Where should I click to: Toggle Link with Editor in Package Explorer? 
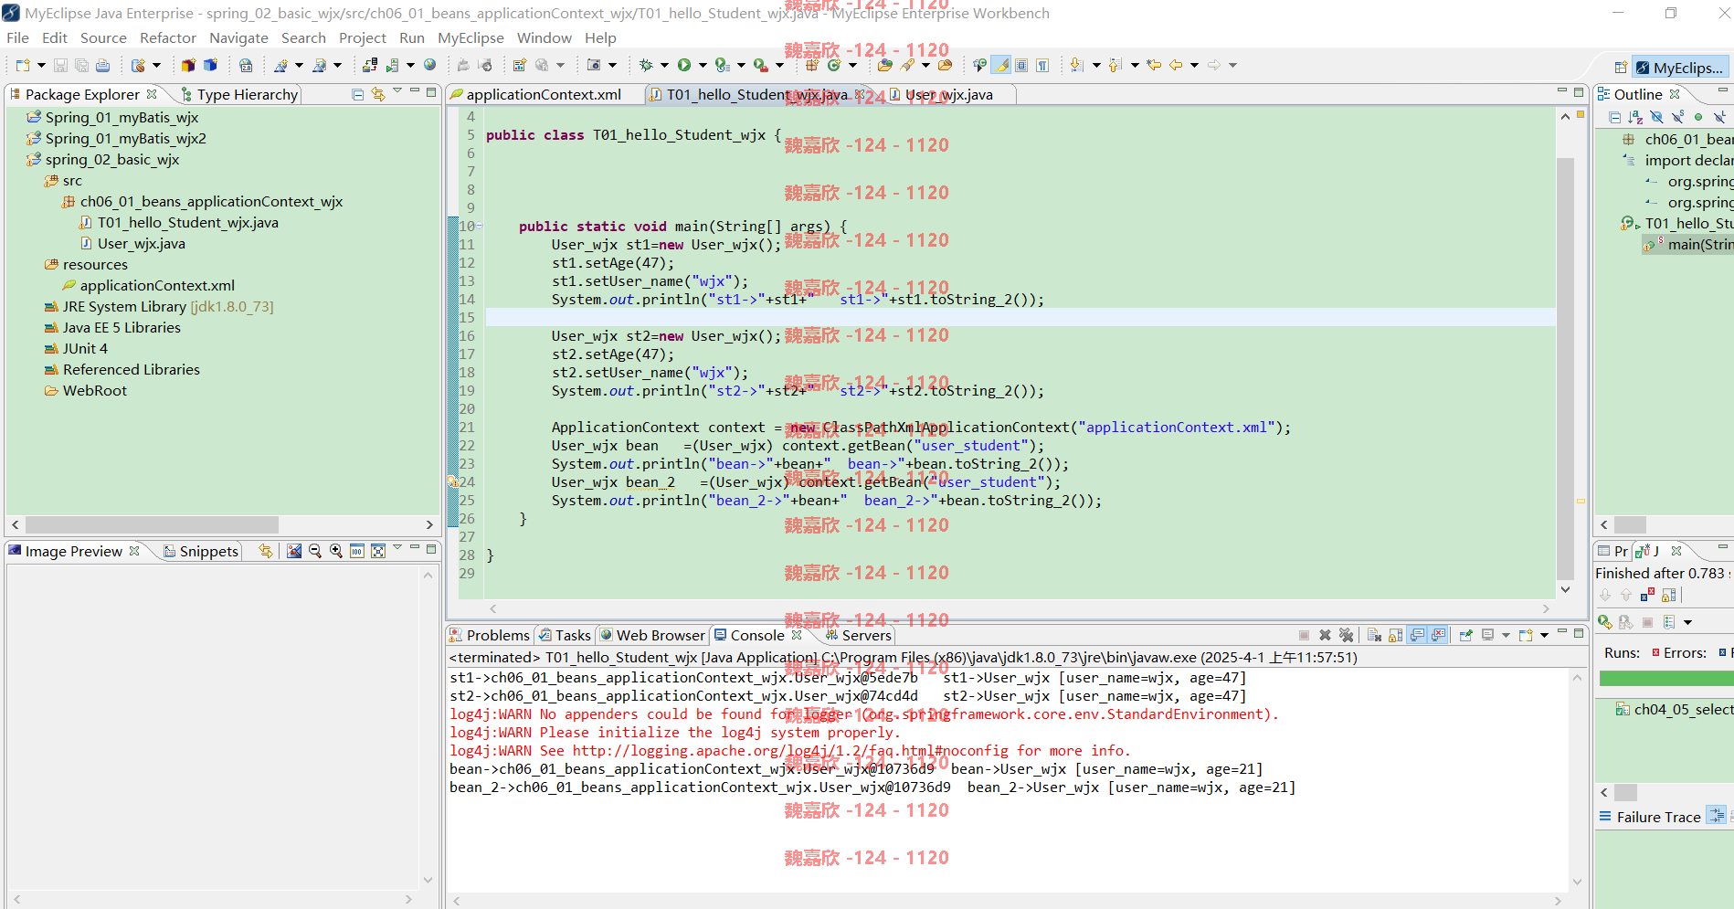point(378,94)
